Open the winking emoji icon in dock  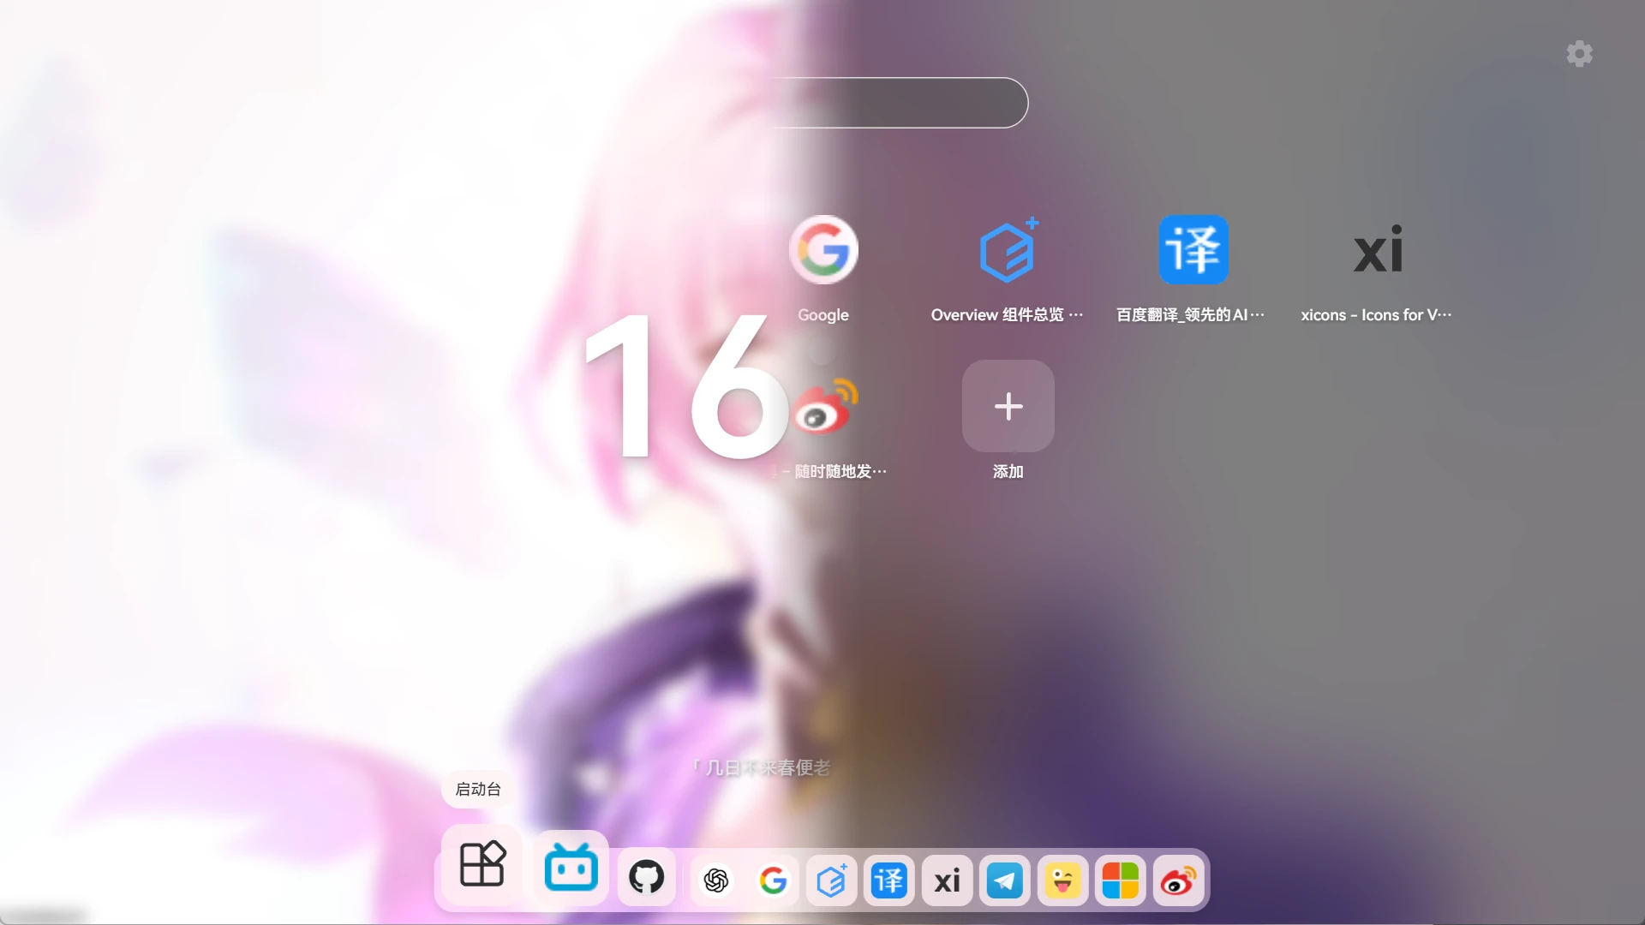(1063, 880)
